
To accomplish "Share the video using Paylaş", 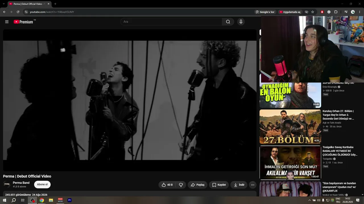I will [x=197, y=185].
